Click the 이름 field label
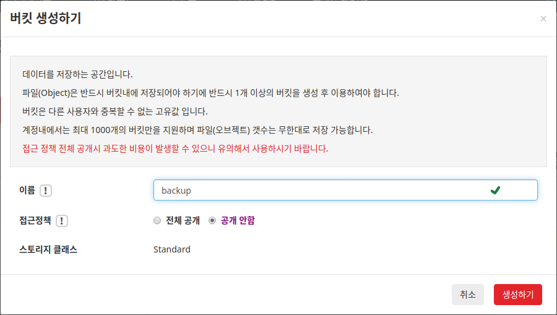The height and width of the screenshot is (315, 557). tap(27, 191)
